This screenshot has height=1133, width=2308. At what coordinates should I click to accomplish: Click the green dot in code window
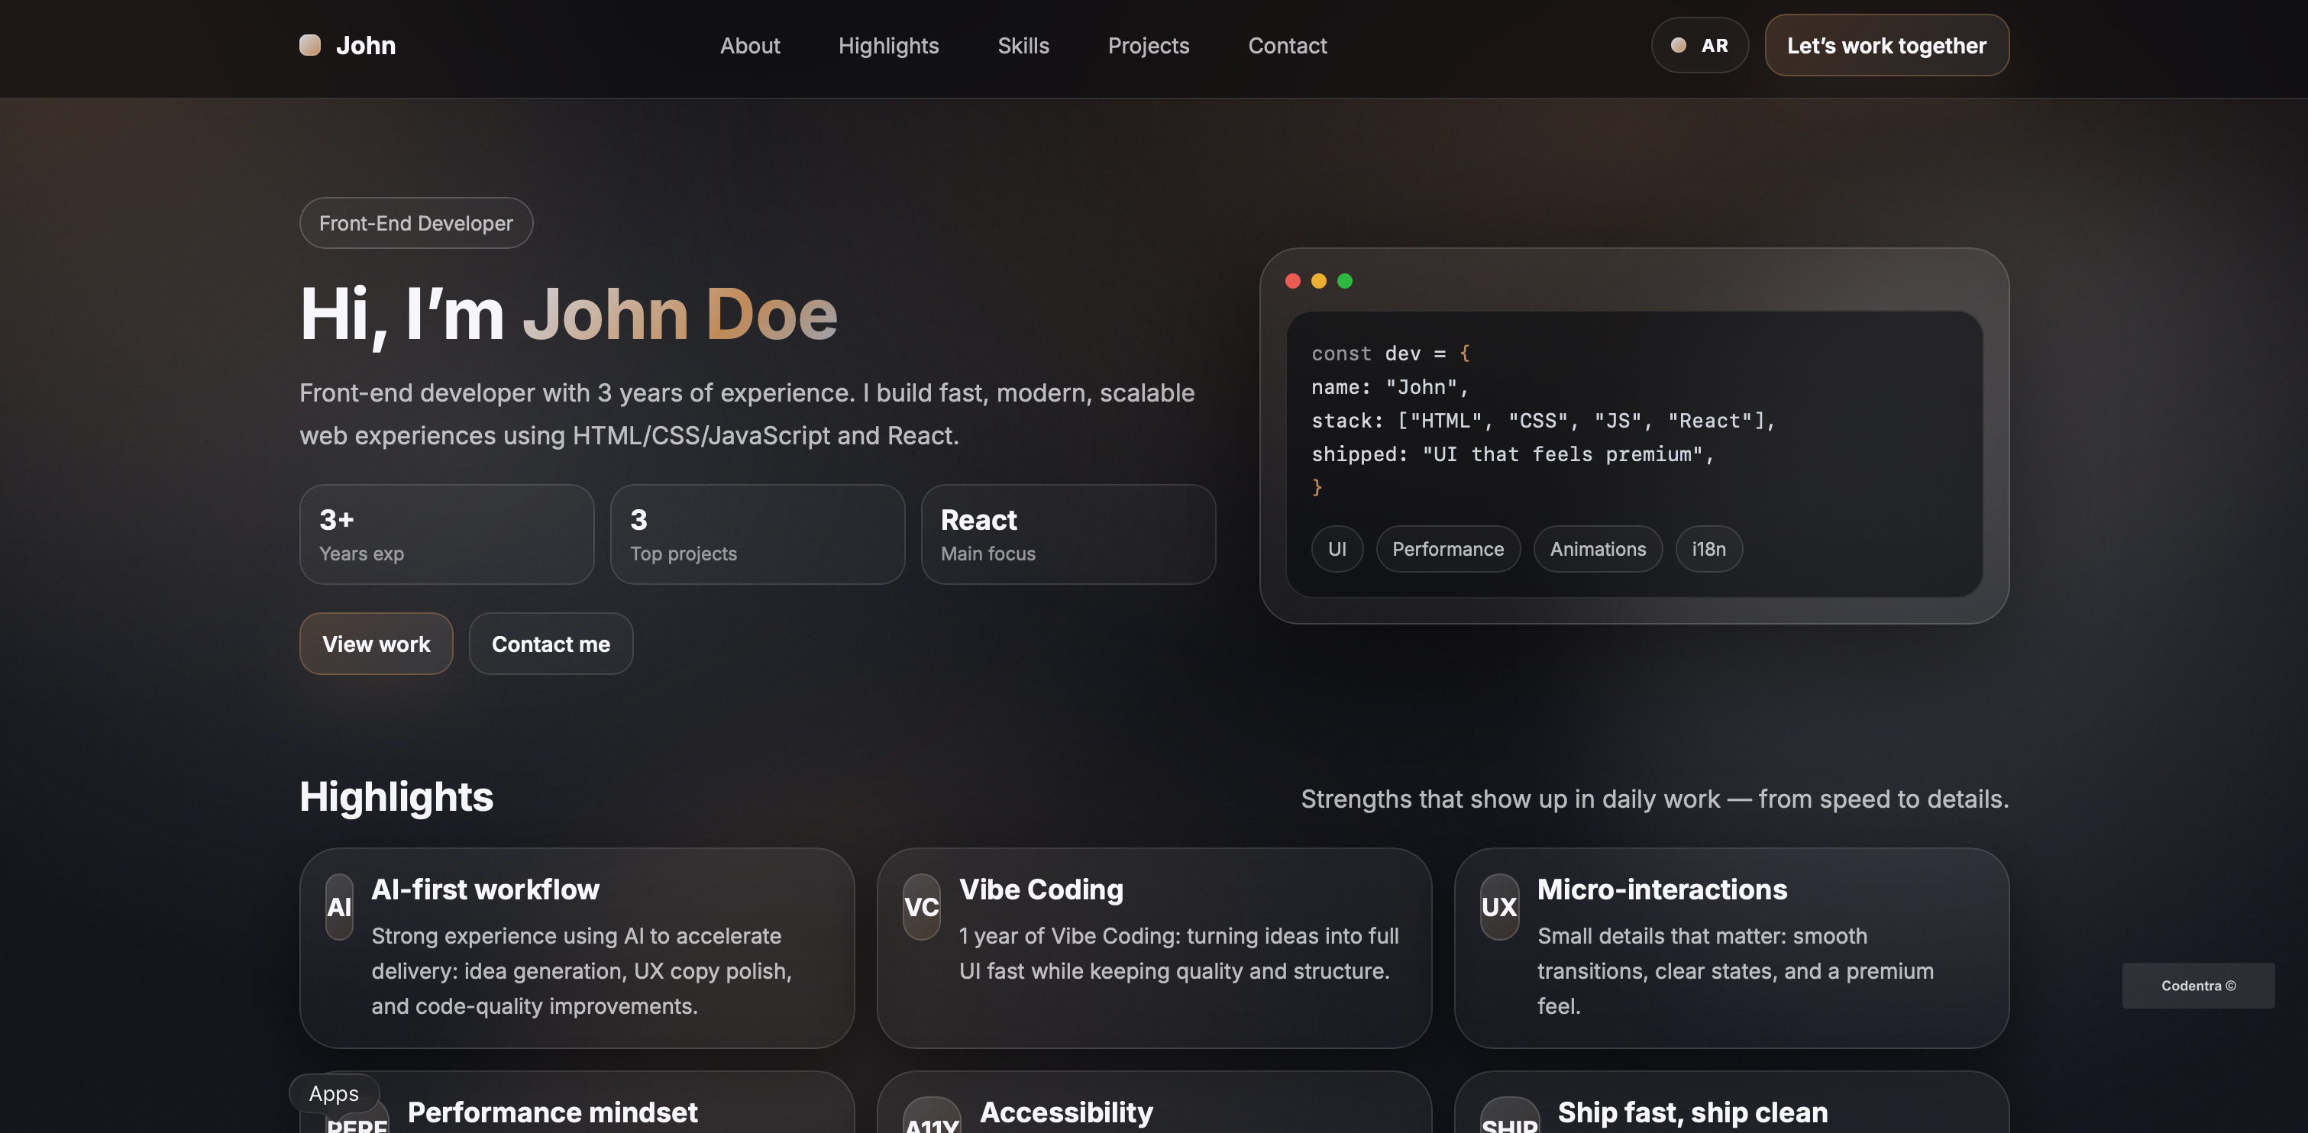tap(1344, 281)
